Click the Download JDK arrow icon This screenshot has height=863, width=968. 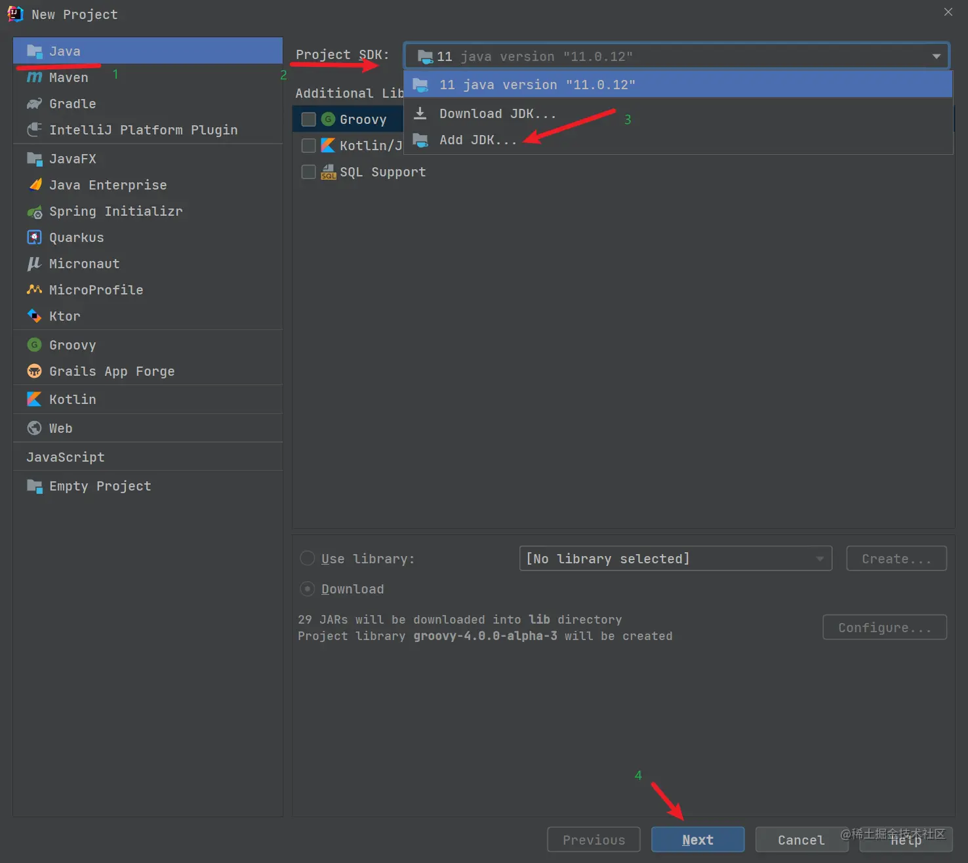pos(420,113)
